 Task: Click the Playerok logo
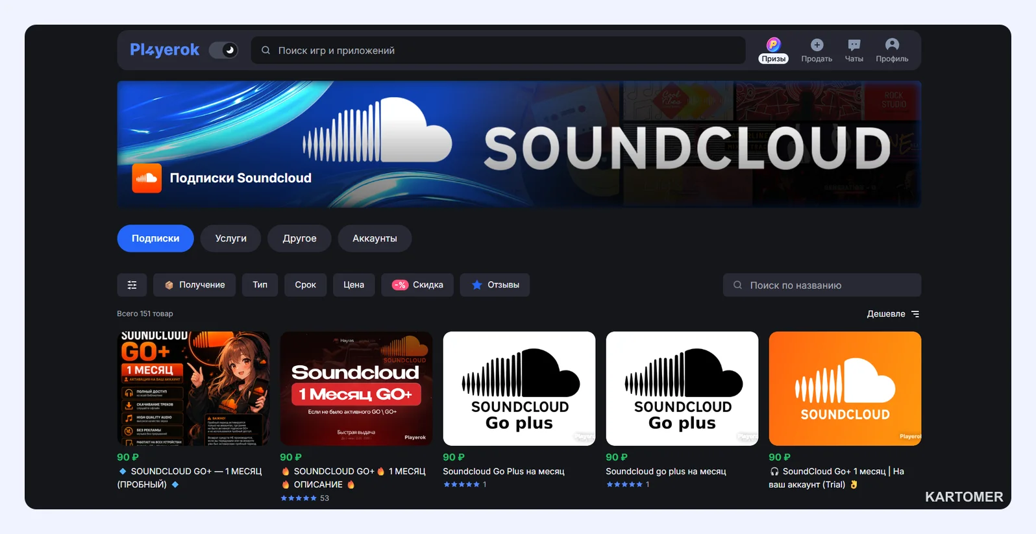tap(164, 50)
